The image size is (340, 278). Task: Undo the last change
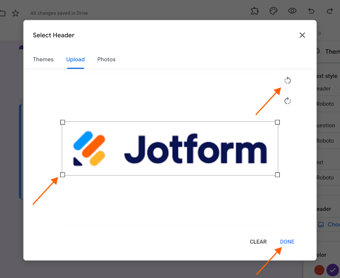(311, 11)
